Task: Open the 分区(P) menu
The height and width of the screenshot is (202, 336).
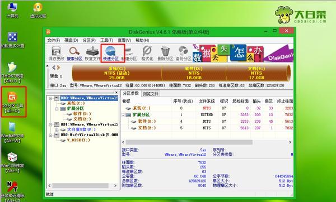Action: tap(89, 40)
